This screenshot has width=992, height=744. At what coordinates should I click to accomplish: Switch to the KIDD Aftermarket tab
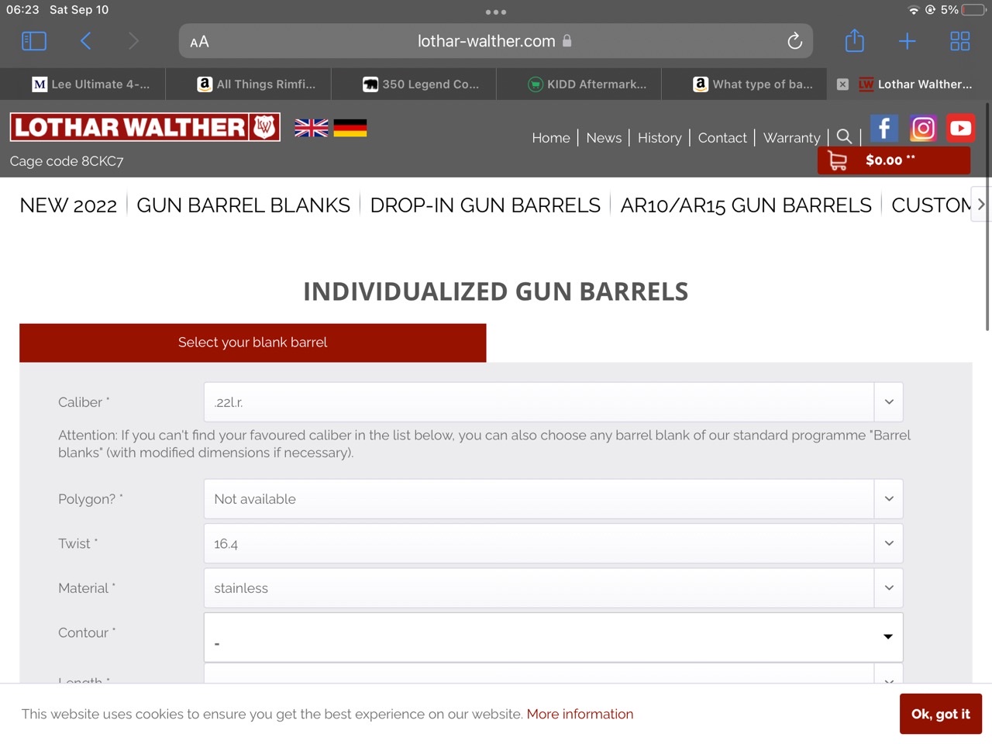coord(587,84)
